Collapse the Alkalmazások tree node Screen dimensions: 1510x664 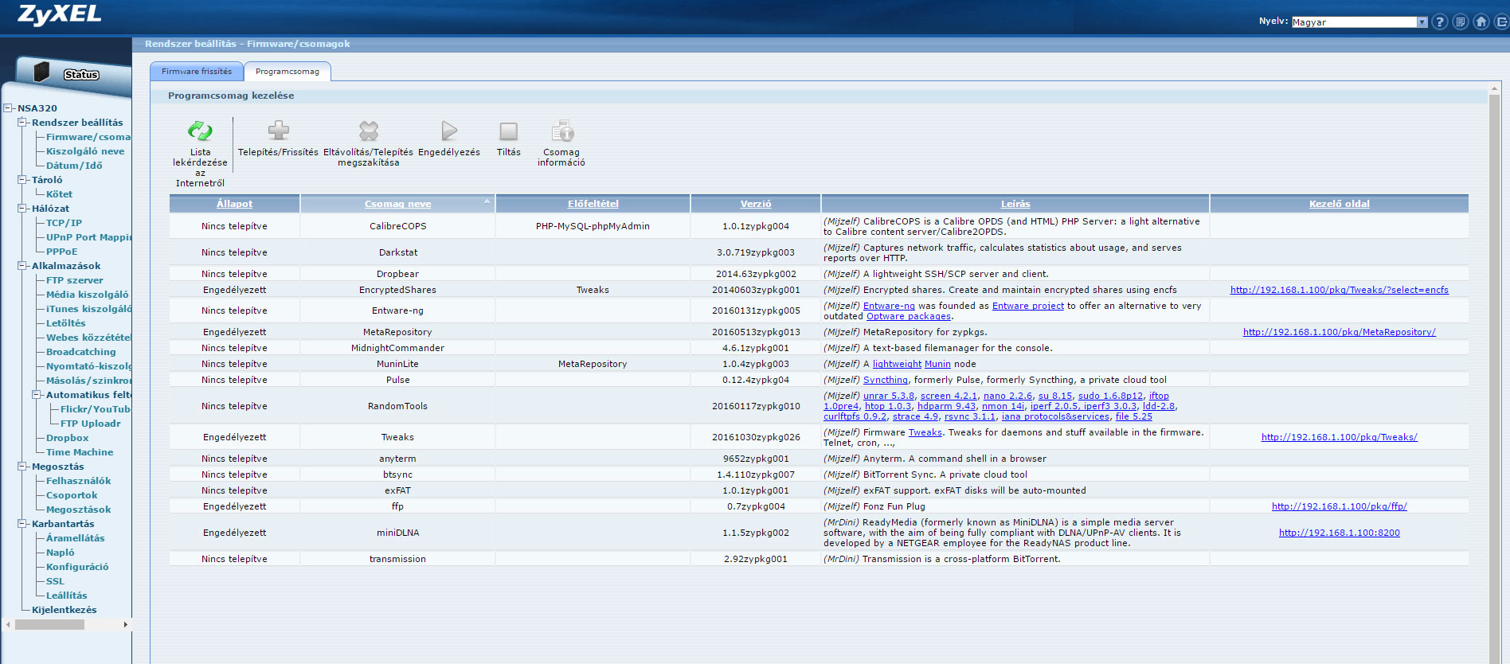click(22, 266)
